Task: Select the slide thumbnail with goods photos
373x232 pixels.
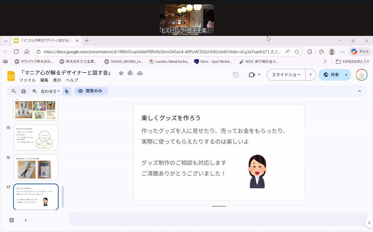Action: point(36,109)
